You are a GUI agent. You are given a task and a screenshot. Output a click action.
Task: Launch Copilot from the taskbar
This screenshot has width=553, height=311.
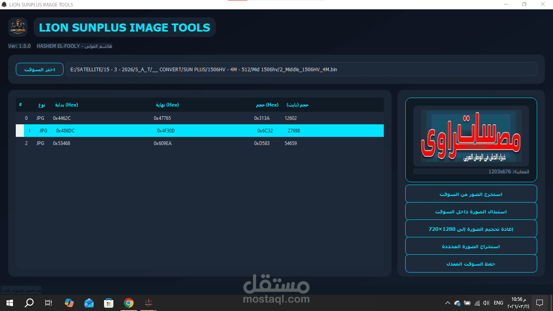pyautogui.click(x=69, y=302)
